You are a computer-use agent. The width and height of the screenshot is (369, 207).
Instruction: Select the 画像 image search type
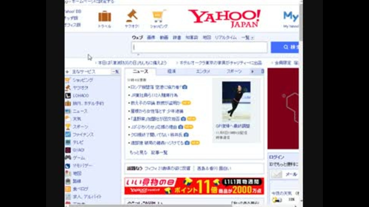[x=151, y=38]
